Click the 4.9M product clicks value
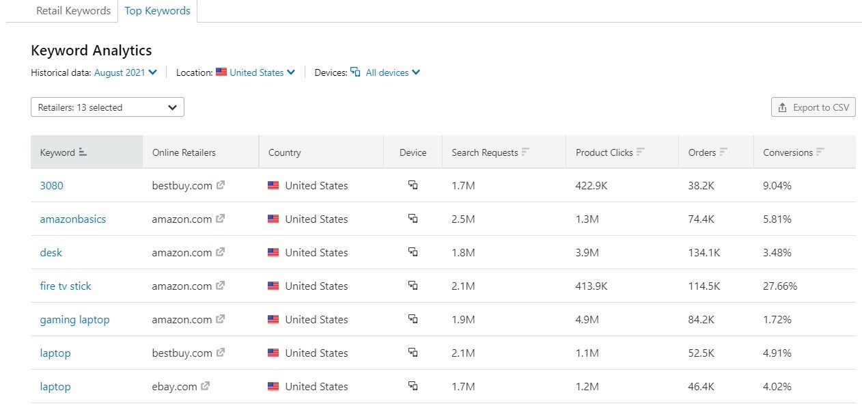Screen dimensions: 862x408 587,319
